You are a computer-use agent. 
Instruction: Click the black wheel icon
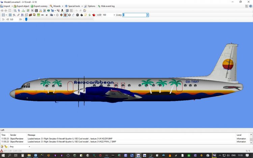tap(78, 15)
